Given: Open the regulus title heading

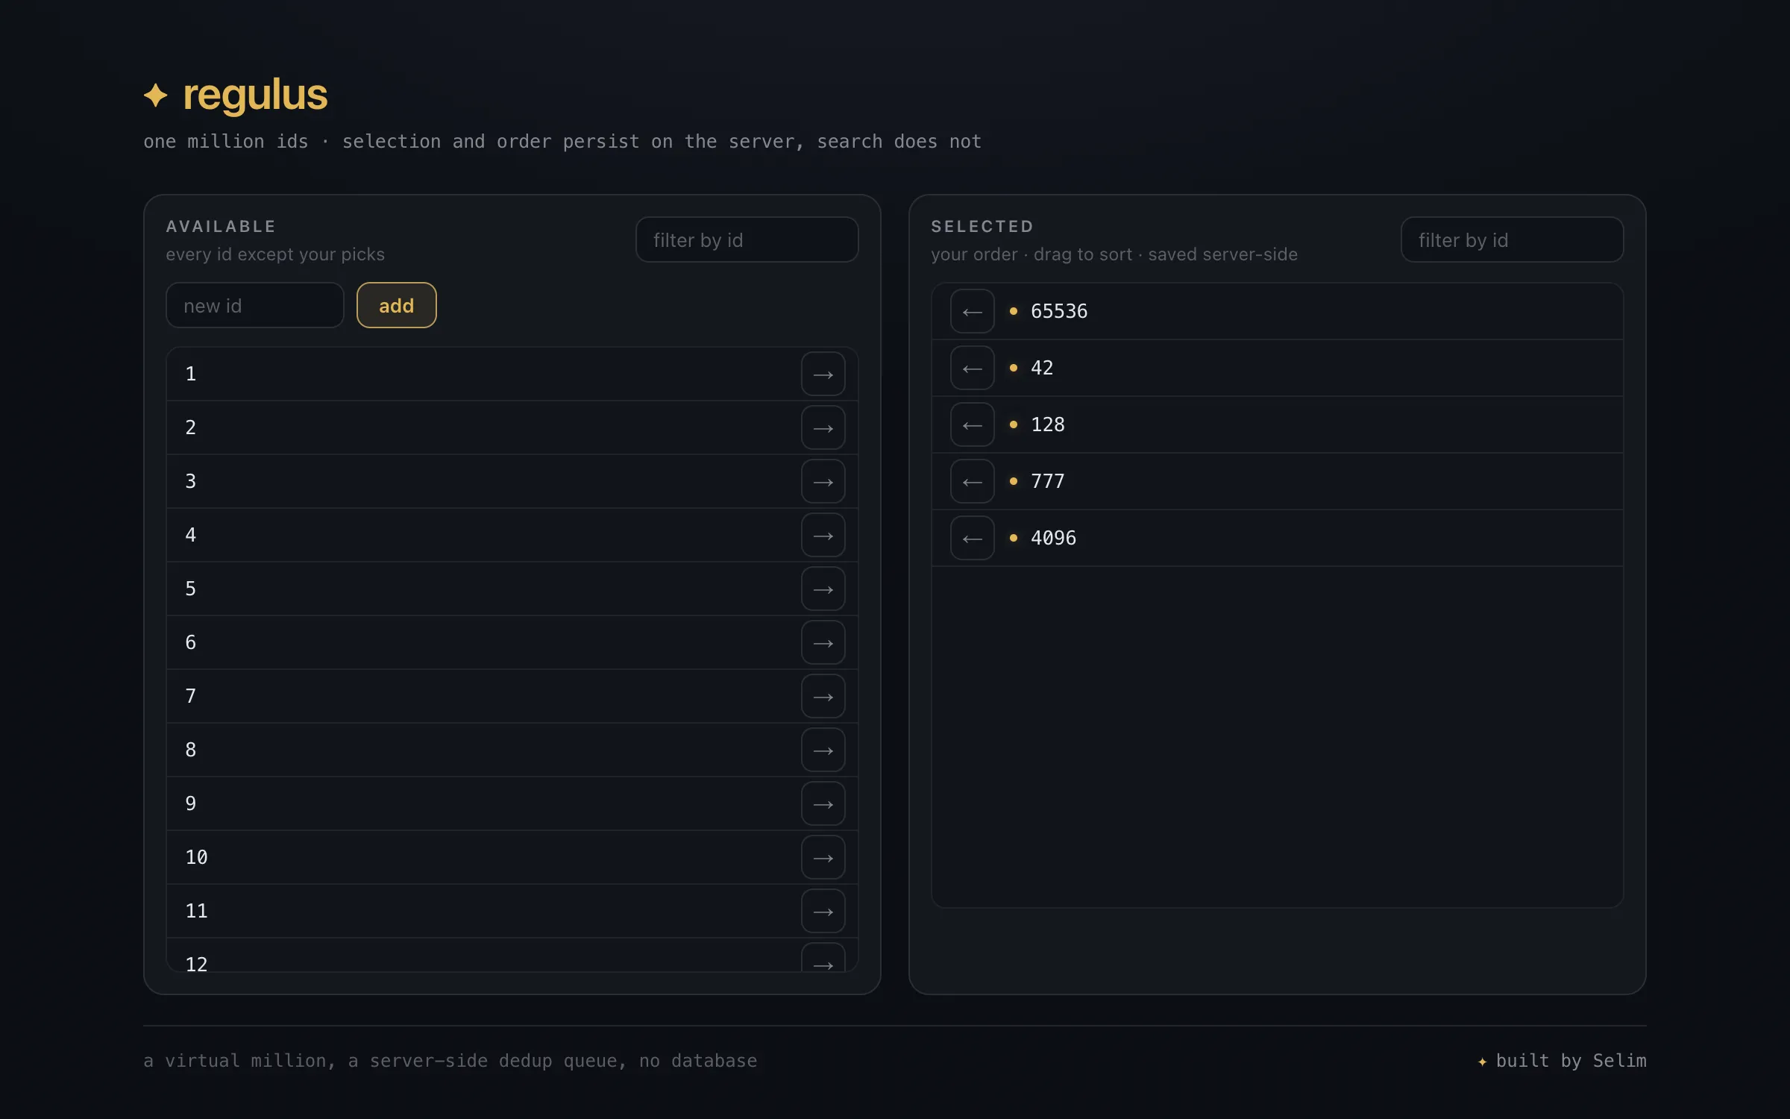Looking at the screenshot, I should 255,95.
